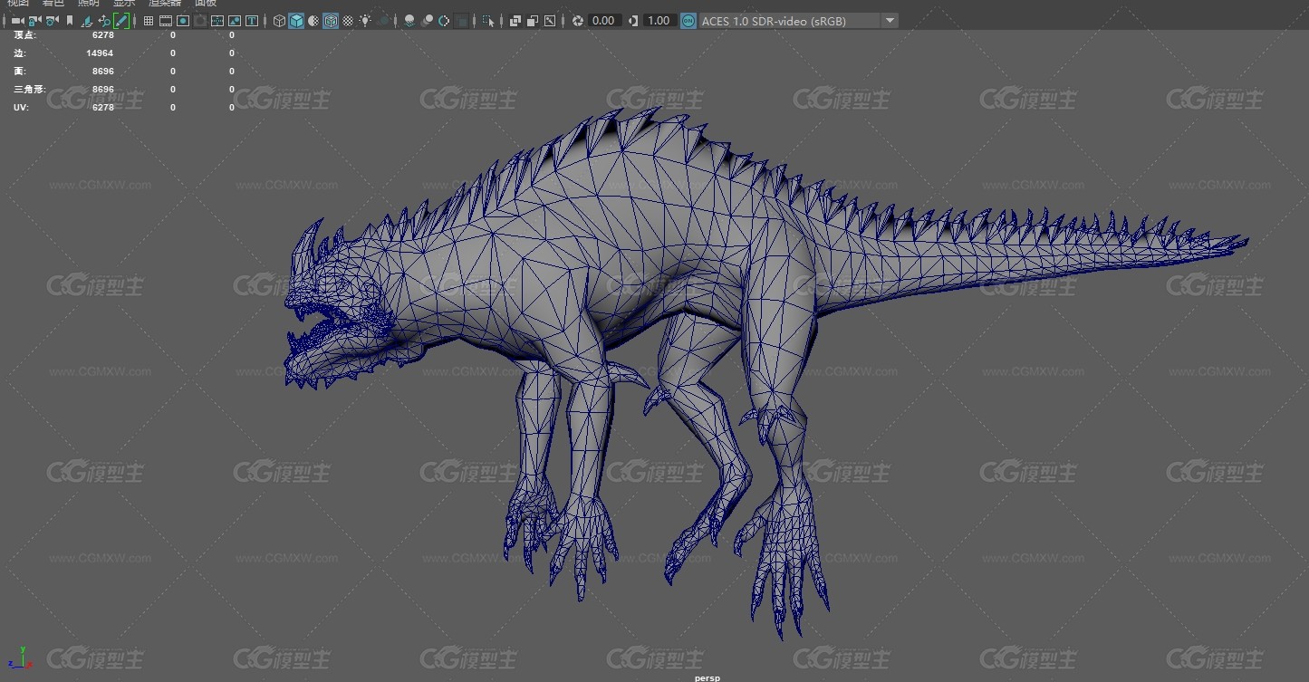The height and width of the screenshot is (682, 1309).
Task: Open Camera Attributes icon with gear
Action: pos(52,21)
